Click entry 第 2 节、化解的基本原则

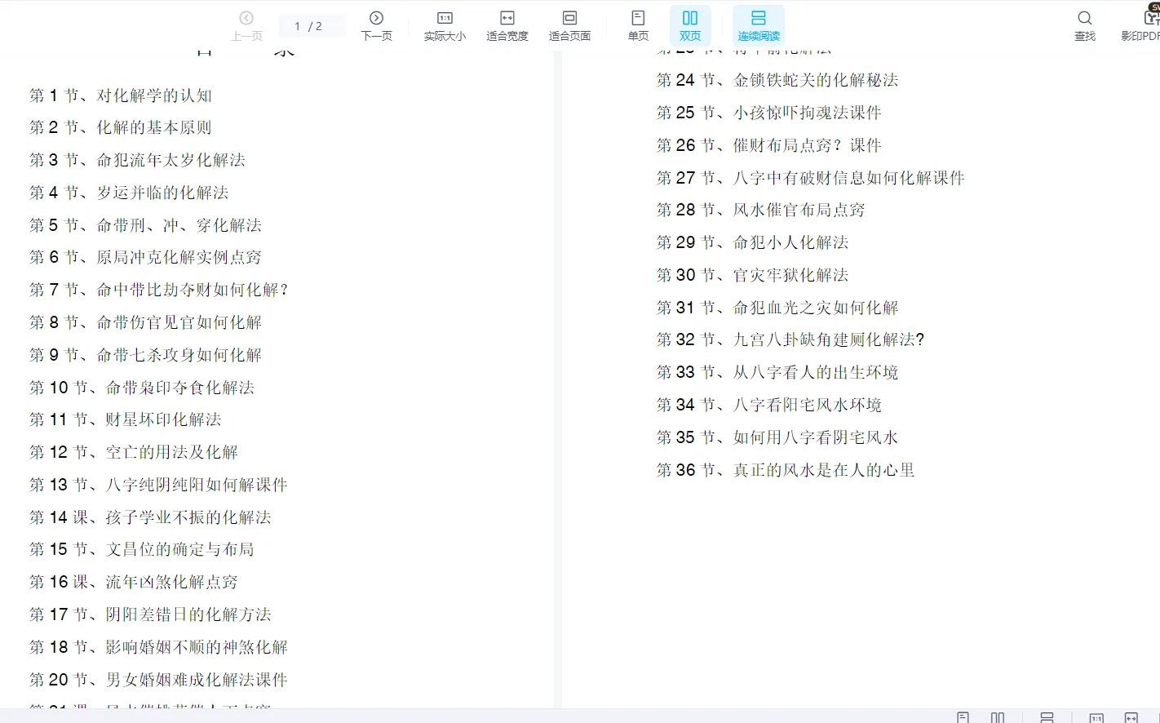coord(121,127)
